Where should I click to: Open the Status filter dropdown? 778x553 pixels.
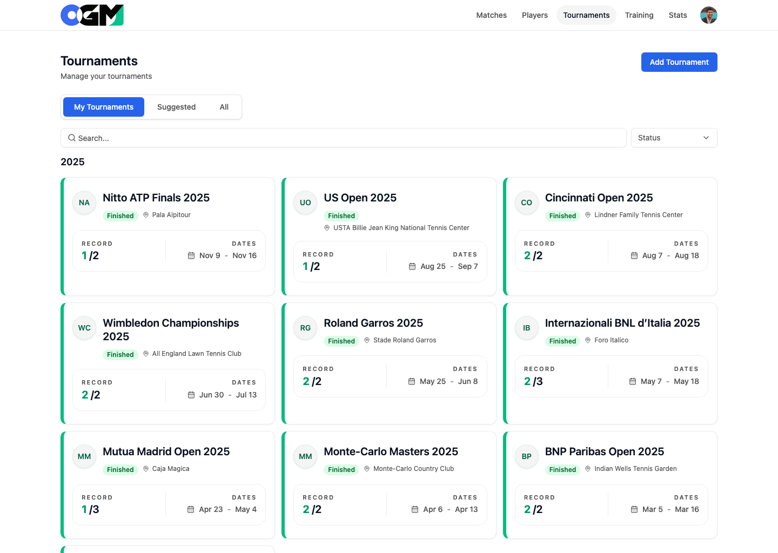pyautogui.click(x=673, y=138)
